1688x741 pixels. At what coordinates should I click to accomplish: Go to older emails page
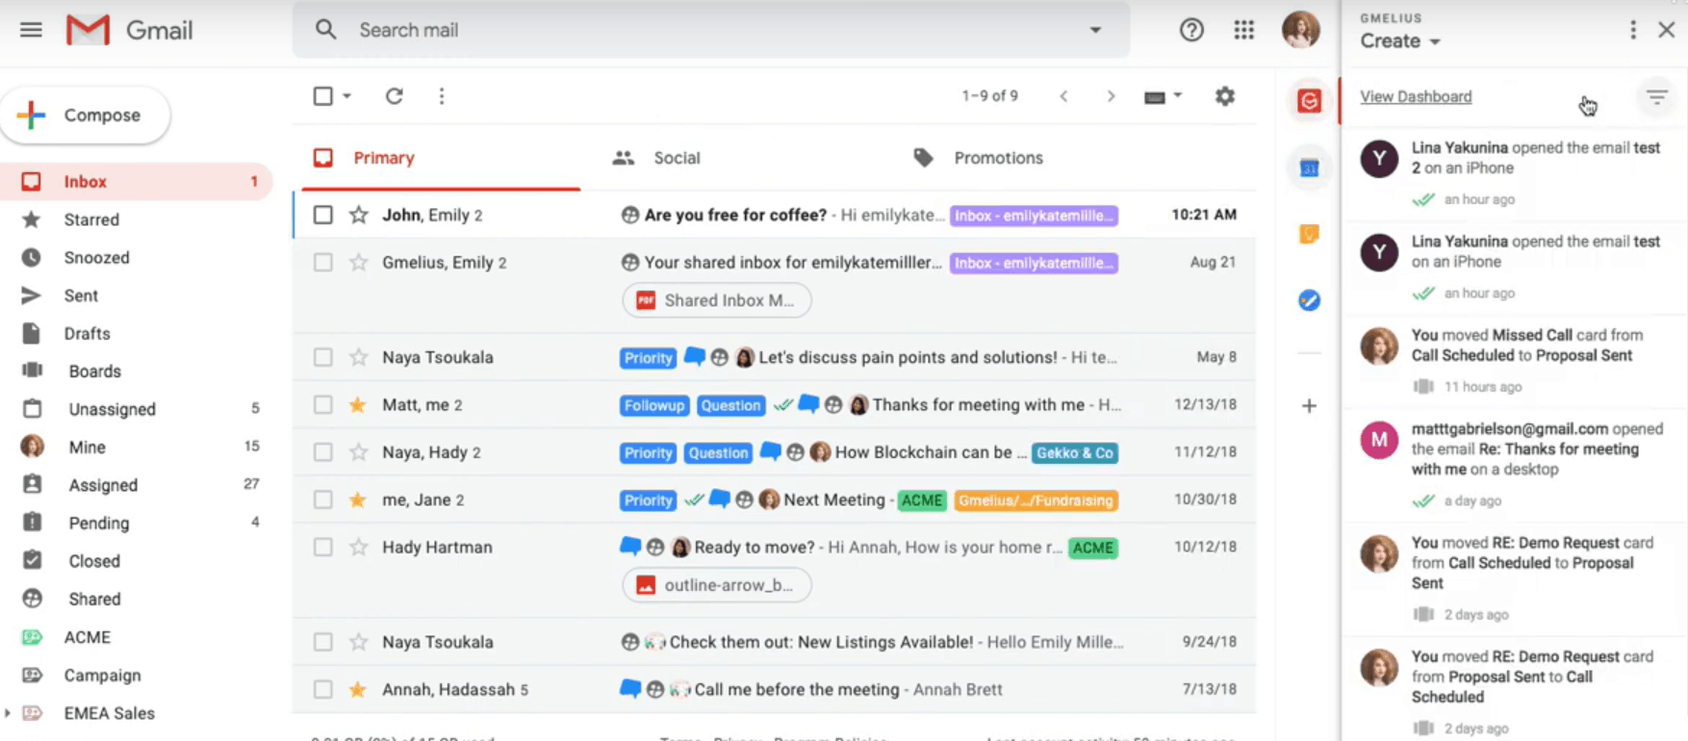[x=1111, y=96]
